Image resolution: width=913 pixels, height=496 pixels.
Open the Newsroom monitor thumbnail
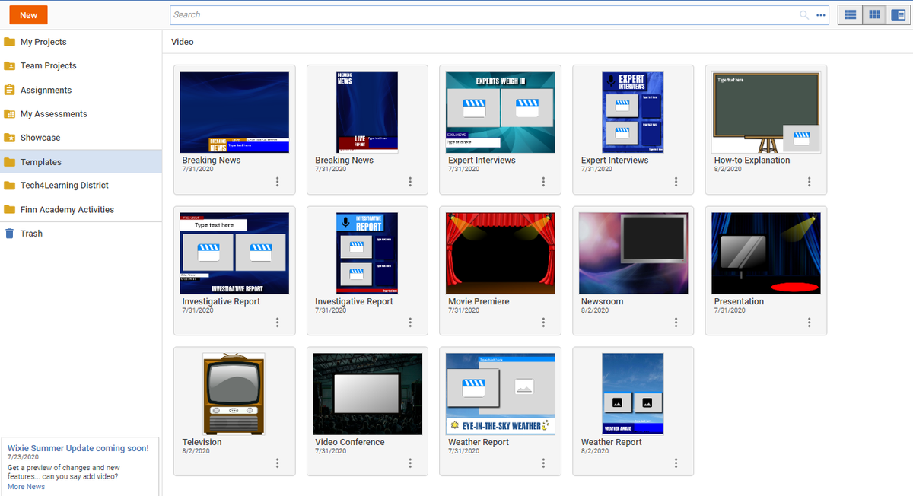pos(633,253)
